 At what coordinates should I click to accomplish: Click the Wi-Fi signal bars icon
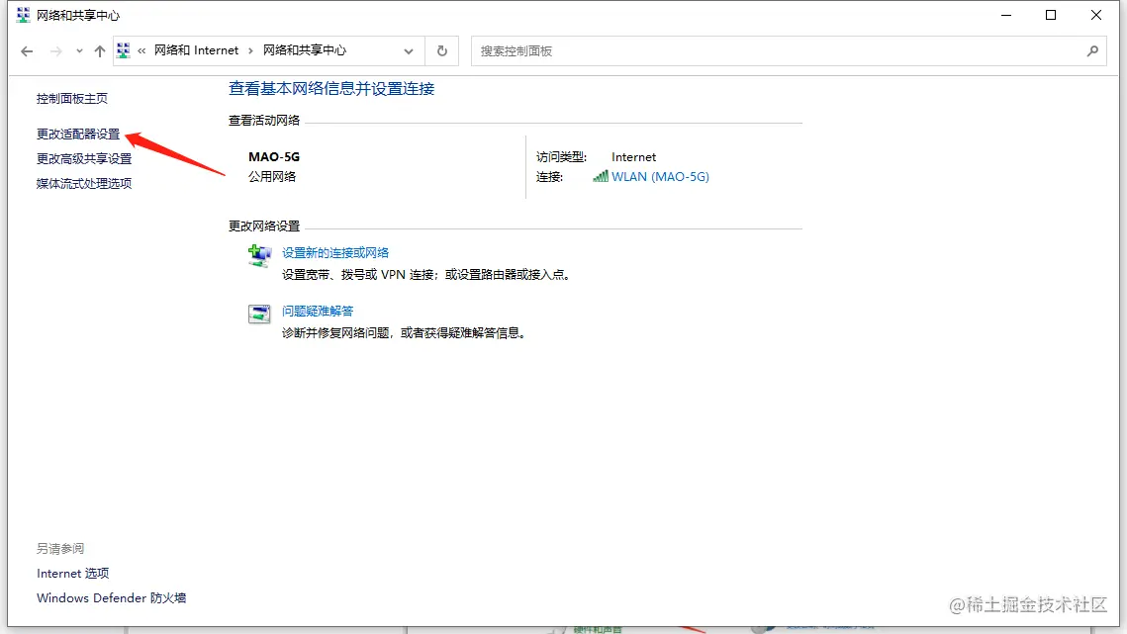click(601, 176)
